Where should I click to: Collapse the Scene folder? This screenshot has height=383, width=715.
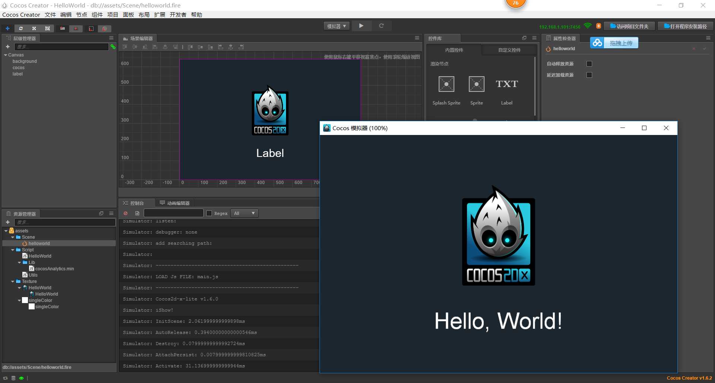(13, 237)
